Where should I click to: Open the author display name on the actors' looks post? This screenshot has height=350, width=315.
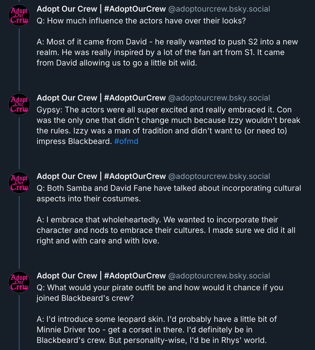point(101,9)
